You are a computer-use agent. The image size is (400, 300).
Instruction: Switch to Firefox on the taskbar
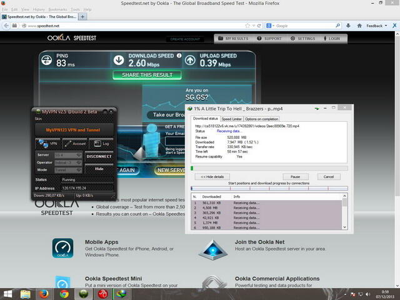click(44, 294)
